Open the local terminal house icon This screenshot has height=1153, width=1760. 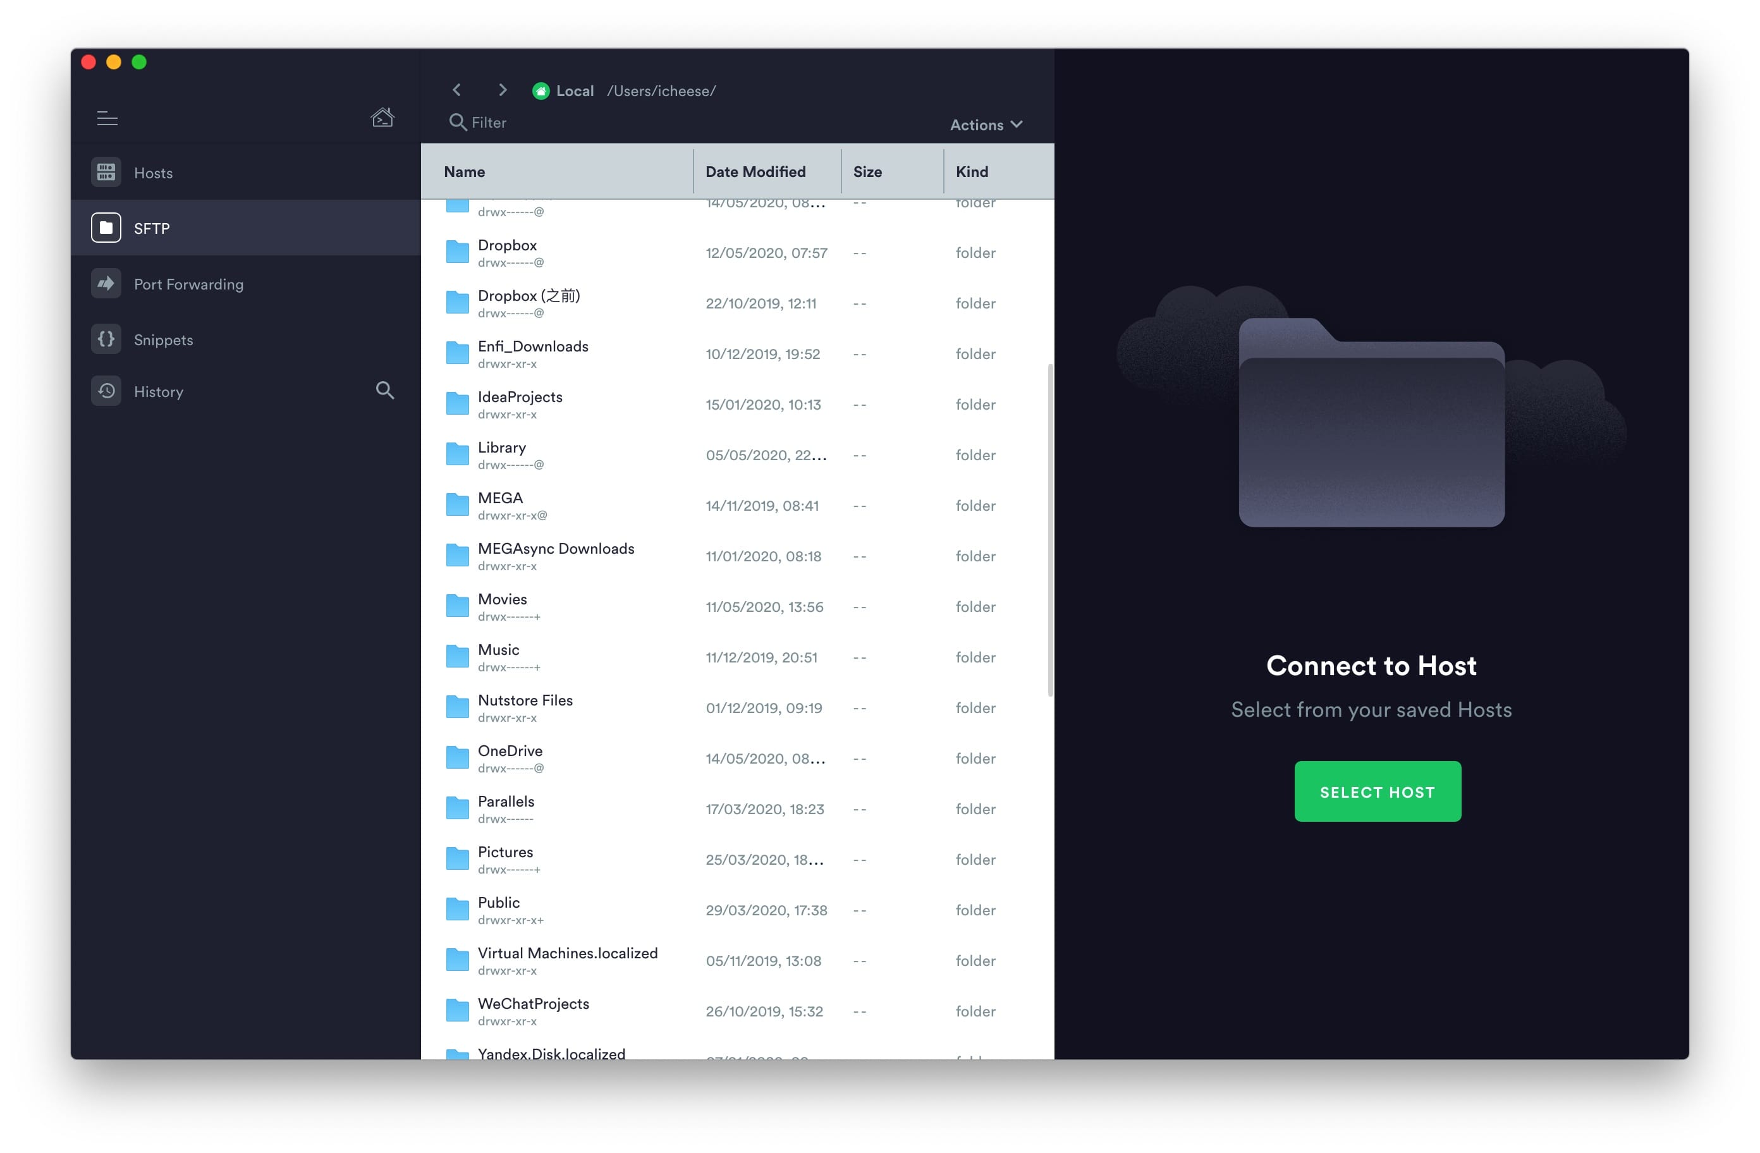click(382, 117)
